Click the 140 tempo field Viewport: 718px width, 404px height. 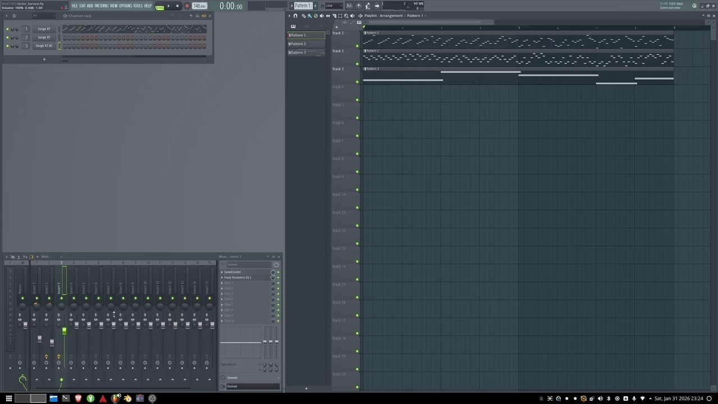coord(199,6)
